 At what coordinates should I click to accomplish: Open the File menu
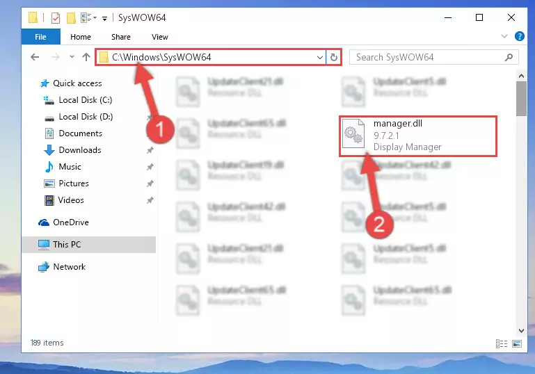click(40, 37)
